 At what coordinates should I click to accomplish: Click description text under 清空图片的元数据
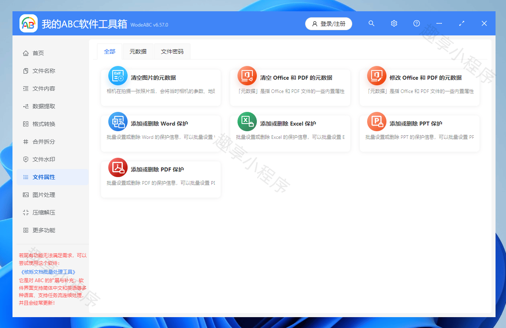coord(161,91)
